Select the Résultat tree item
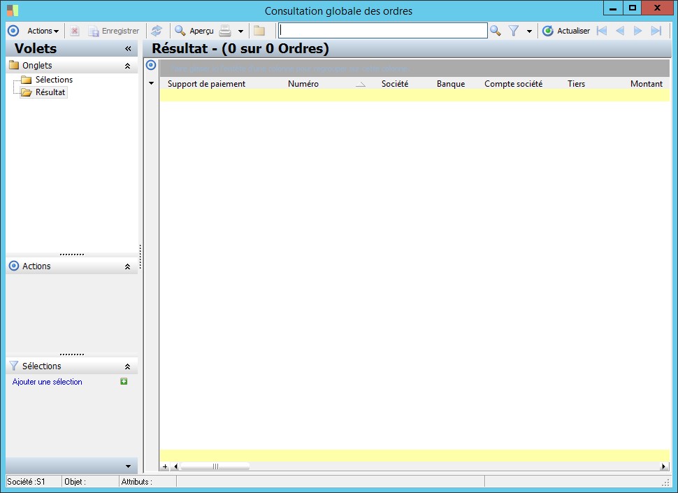678x493 pixels. 50,92
